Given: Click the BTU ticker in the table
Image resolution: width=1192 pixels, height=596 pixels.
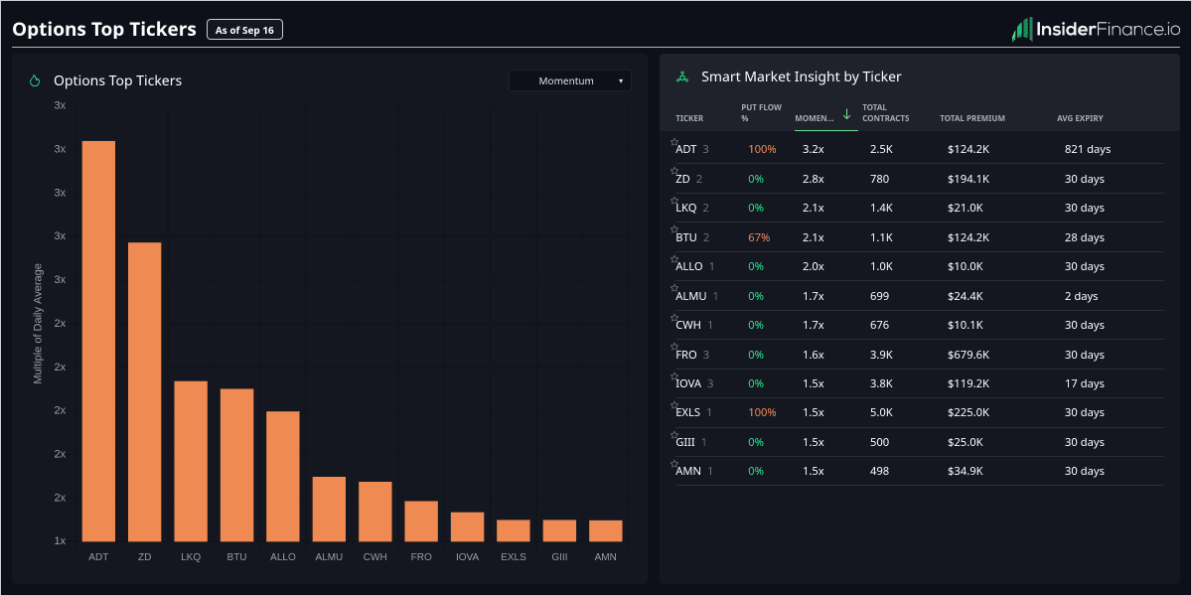Looking at the screenshot, I should pos(686,237).
